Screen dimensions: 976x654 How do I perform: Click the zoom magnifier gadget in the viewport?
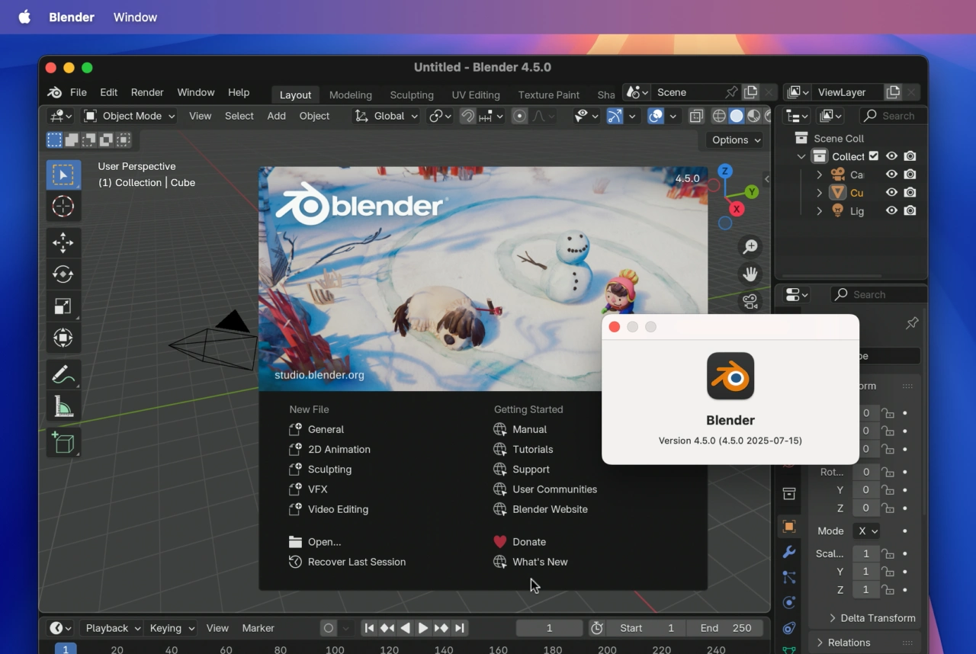(x=750, y=246)
